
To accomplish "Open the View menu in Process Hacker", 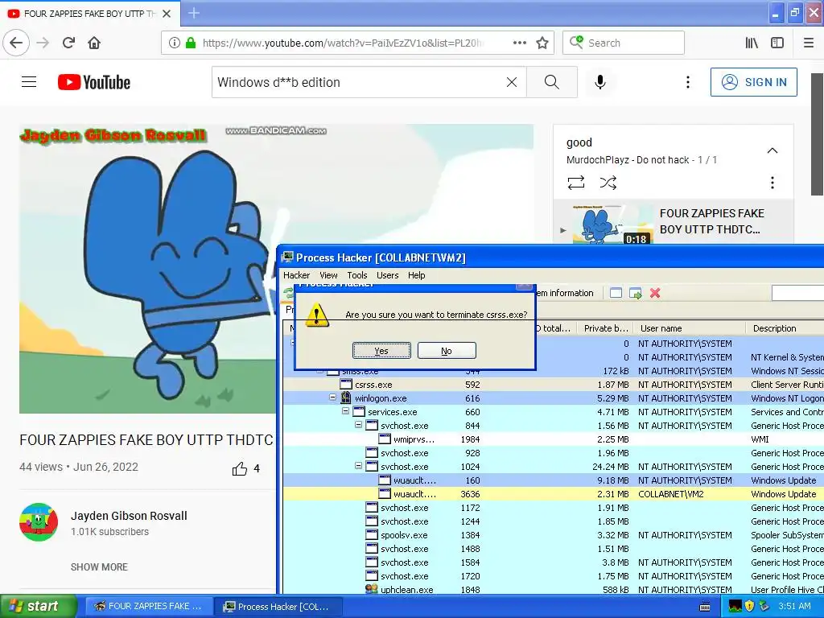I will (x=328, y=275).
